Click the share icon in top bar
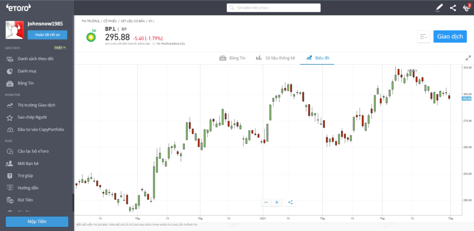474x231 pixels. click(453, 8)
